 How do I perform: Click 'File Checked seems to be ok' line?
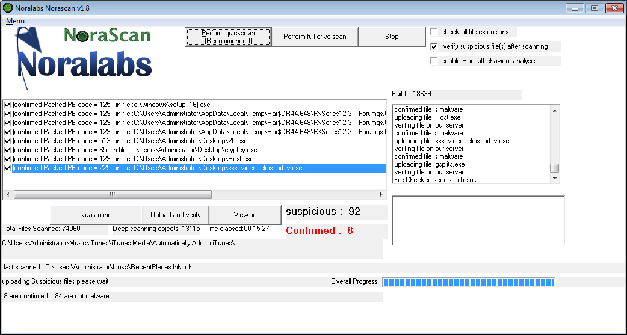click(435, 180)
